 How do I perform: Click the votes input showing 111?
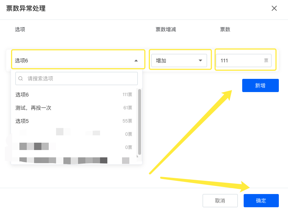coord(238,61)
